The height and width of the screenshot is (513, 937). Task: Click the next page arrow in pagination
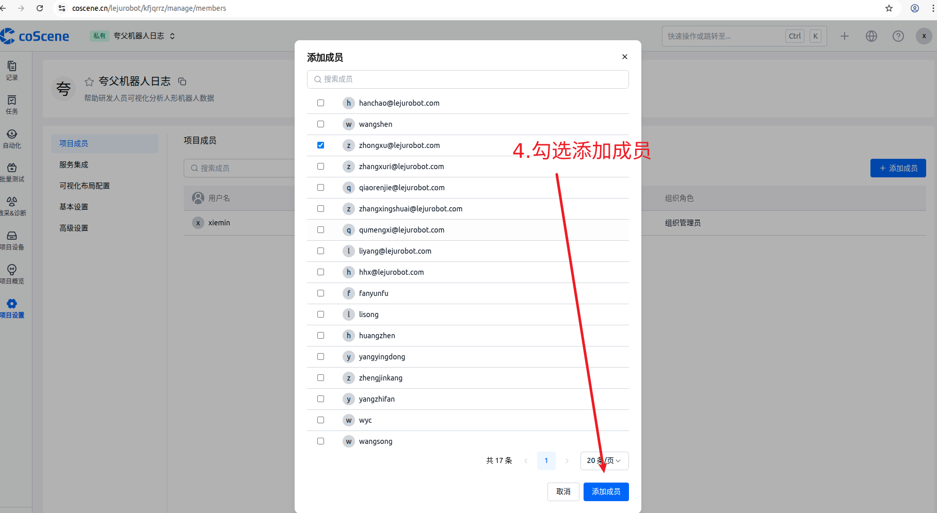pyautogui.click(x=567, y=460)
